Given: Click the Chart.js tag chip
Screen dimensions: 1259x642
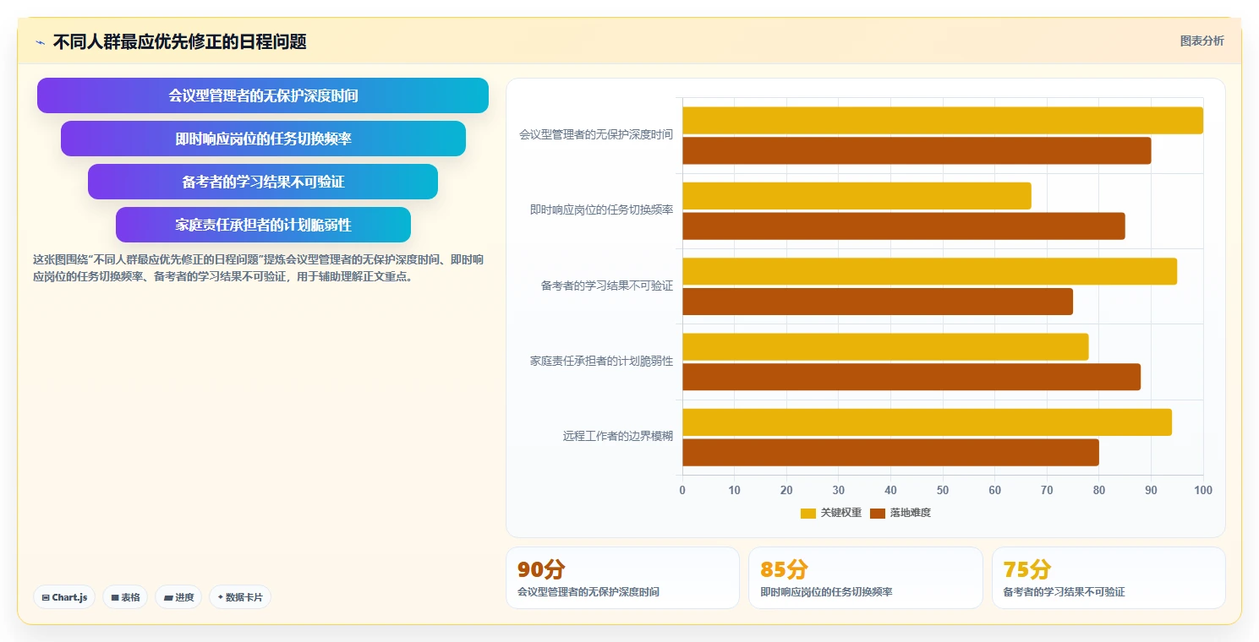Looking at the screenshot, I should [65, 597].
